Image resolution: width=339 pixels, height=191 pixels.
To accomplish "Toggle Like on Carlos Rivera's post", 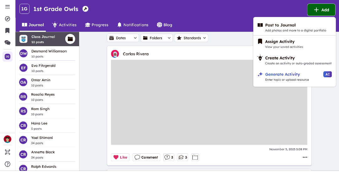I will (x=120, y=157).
